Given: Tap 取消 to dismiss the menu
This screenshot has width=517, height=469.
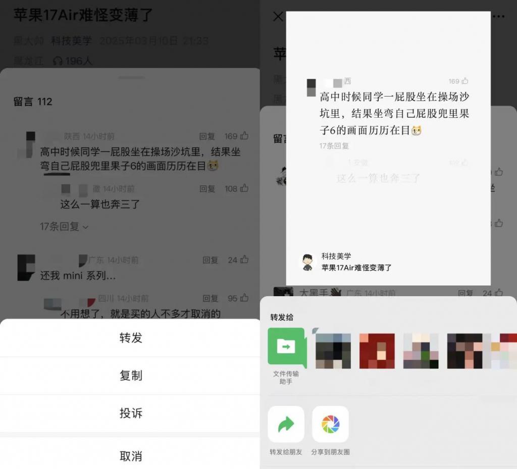Looking at the screenshot, I should click(x=130, y=455).
